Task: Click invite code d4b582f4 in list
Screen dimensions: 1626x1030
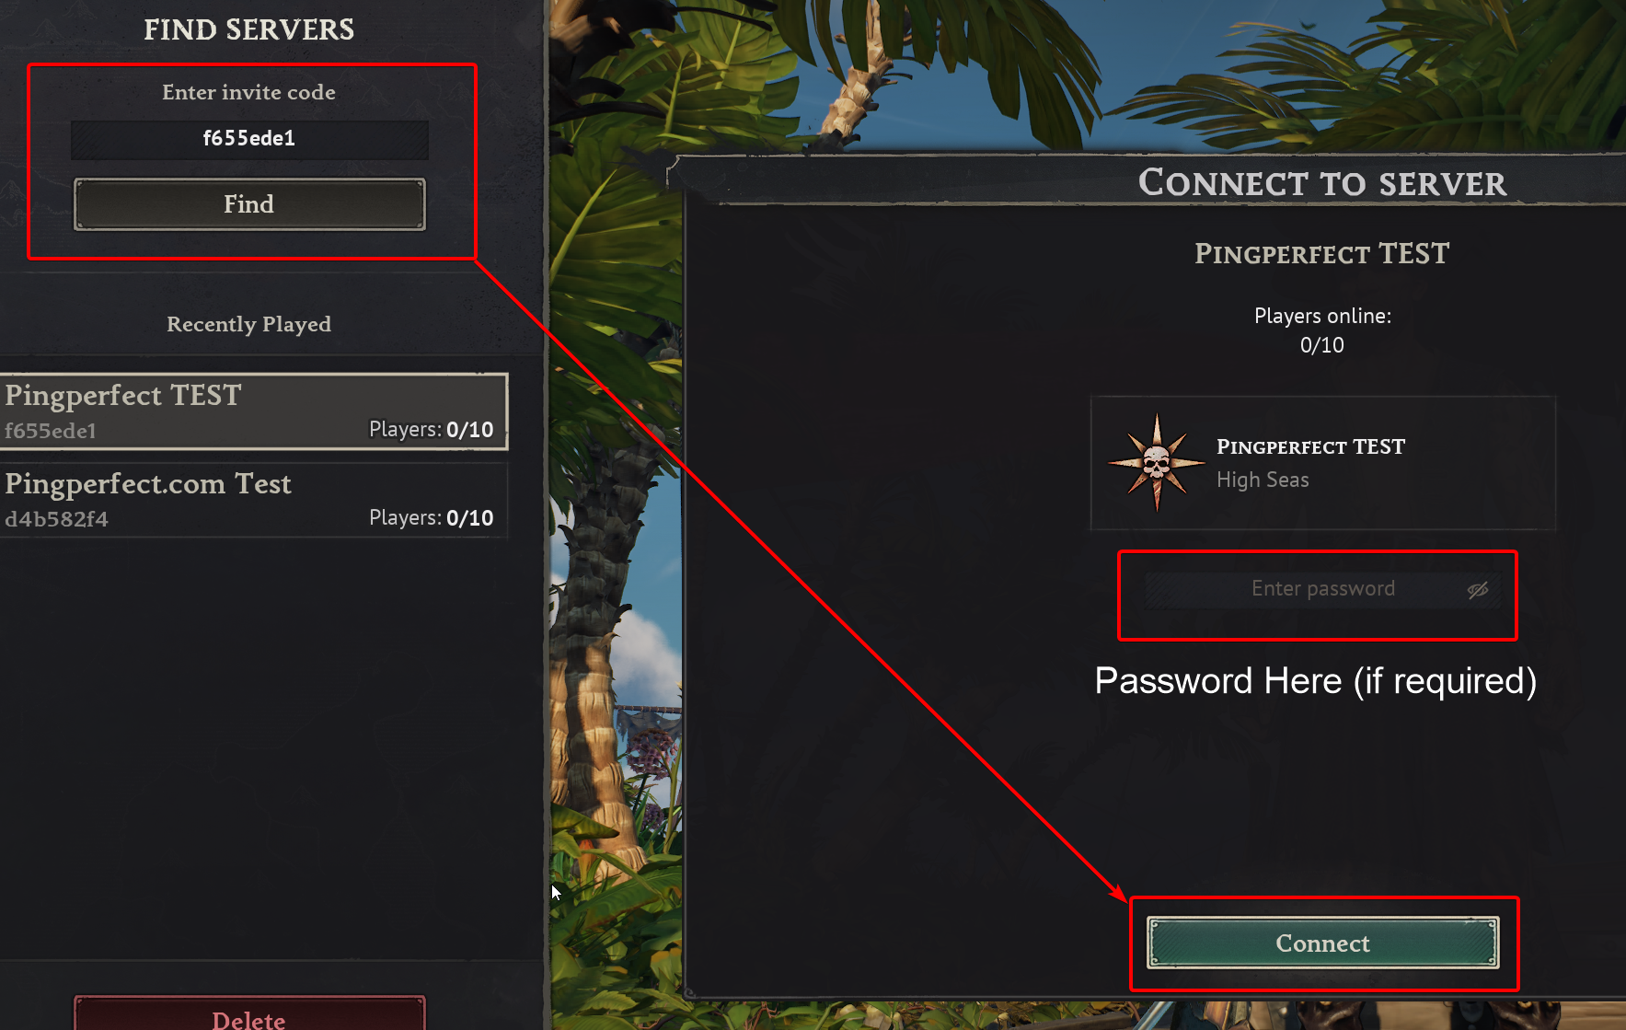Action: (56, 519)
